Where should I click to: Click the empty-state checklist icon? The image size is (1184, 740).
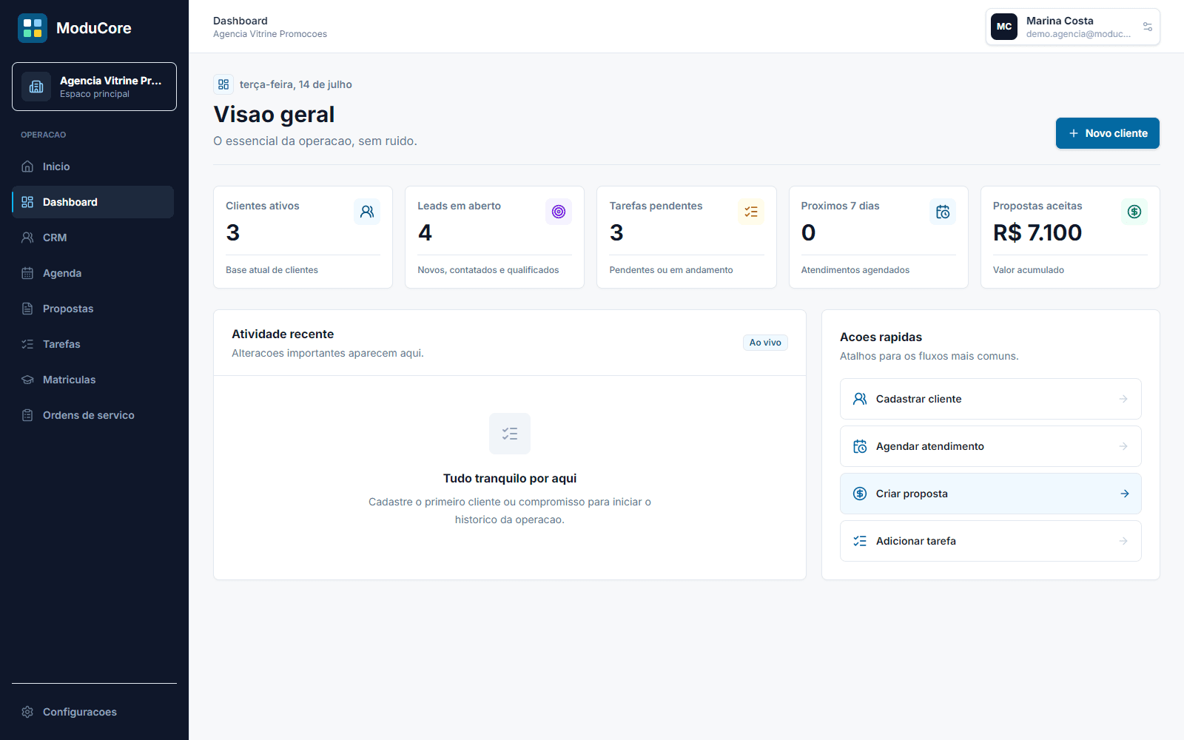pyautogui.click(x=510, y=434)
